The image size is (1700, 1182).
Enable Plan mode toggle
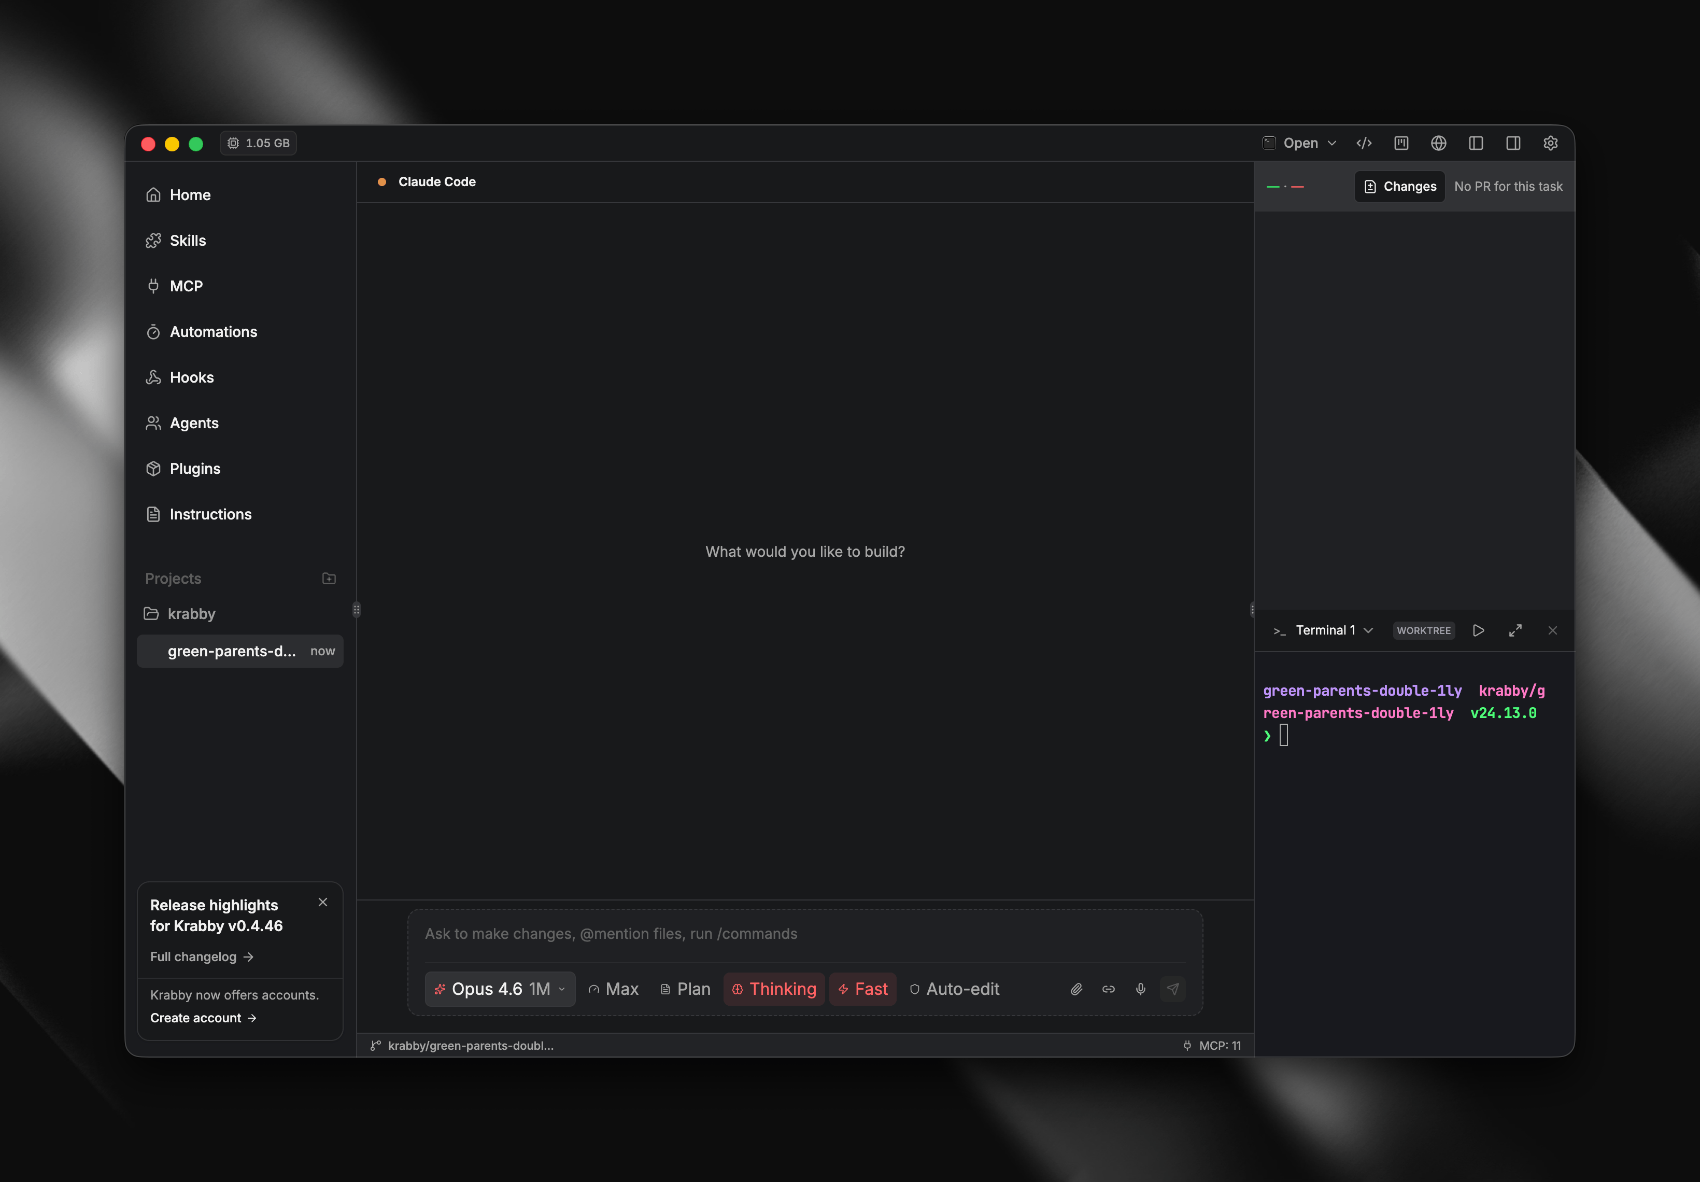click(685, 989)
